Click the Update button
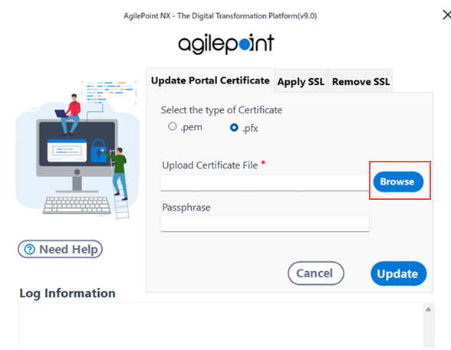Image resolution: width=451 pixels, height=350 pixels. coord(398,273)
